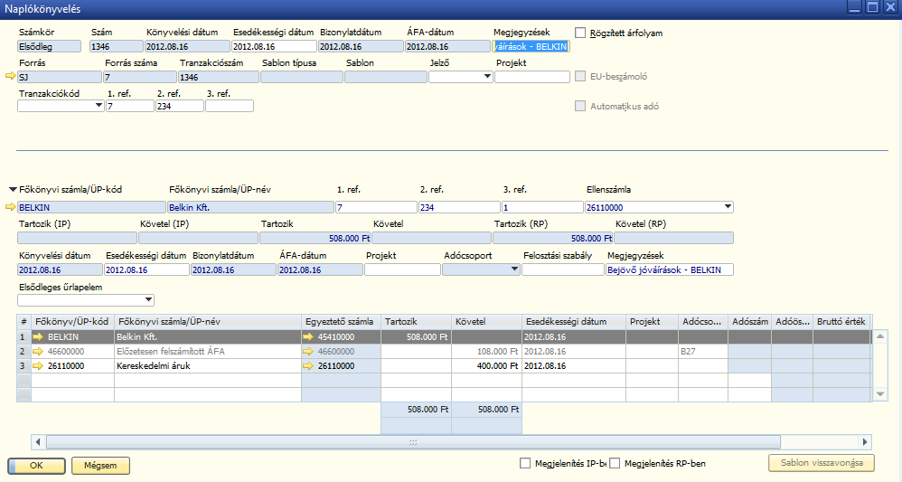Image resolution: width=902 pixels, height=482 pixels.
Task: Click the detail Megjegyzések field Bejövő jóváírások - BELKIN
Action: coord(670,269)
